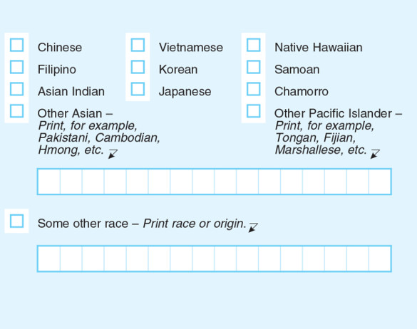Click first cell of Some other race field
417x329 pixels.
(49, 258)
